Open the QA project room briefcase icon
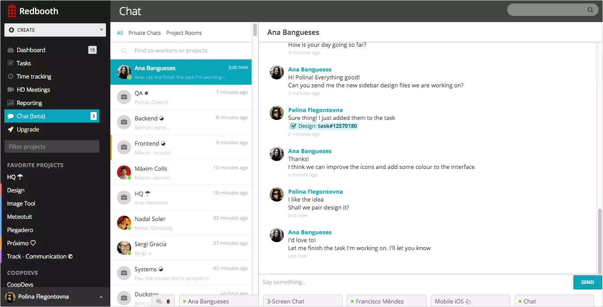Image resolution: width=603 pixels, height=307 pixels. (x=124, y=97)
